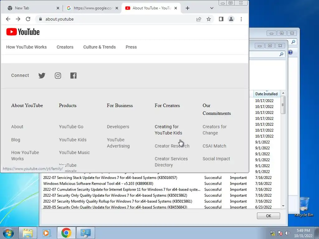319x239 pixels.
Task: Close the New Tab tab
Action: click(x=58, y=8)
